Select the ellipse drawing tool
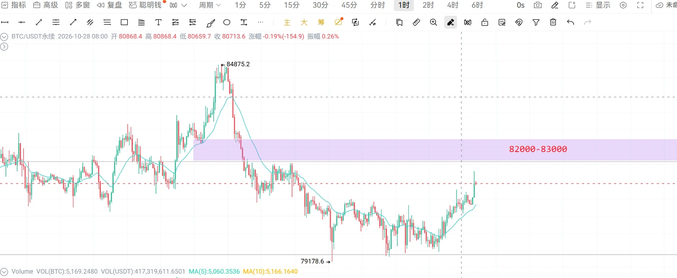The image size is (677, 278). pos(227,22)
